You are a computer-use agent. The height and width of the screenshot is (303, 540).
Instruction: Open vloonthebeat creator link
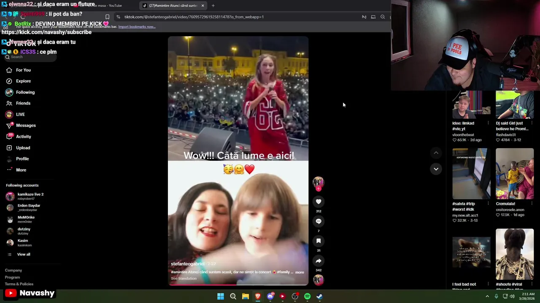tap(463, 135)
